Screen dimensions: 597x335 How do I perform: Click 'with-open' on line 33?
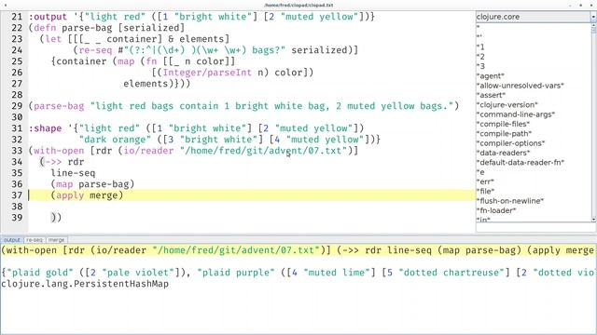point(59,151)
